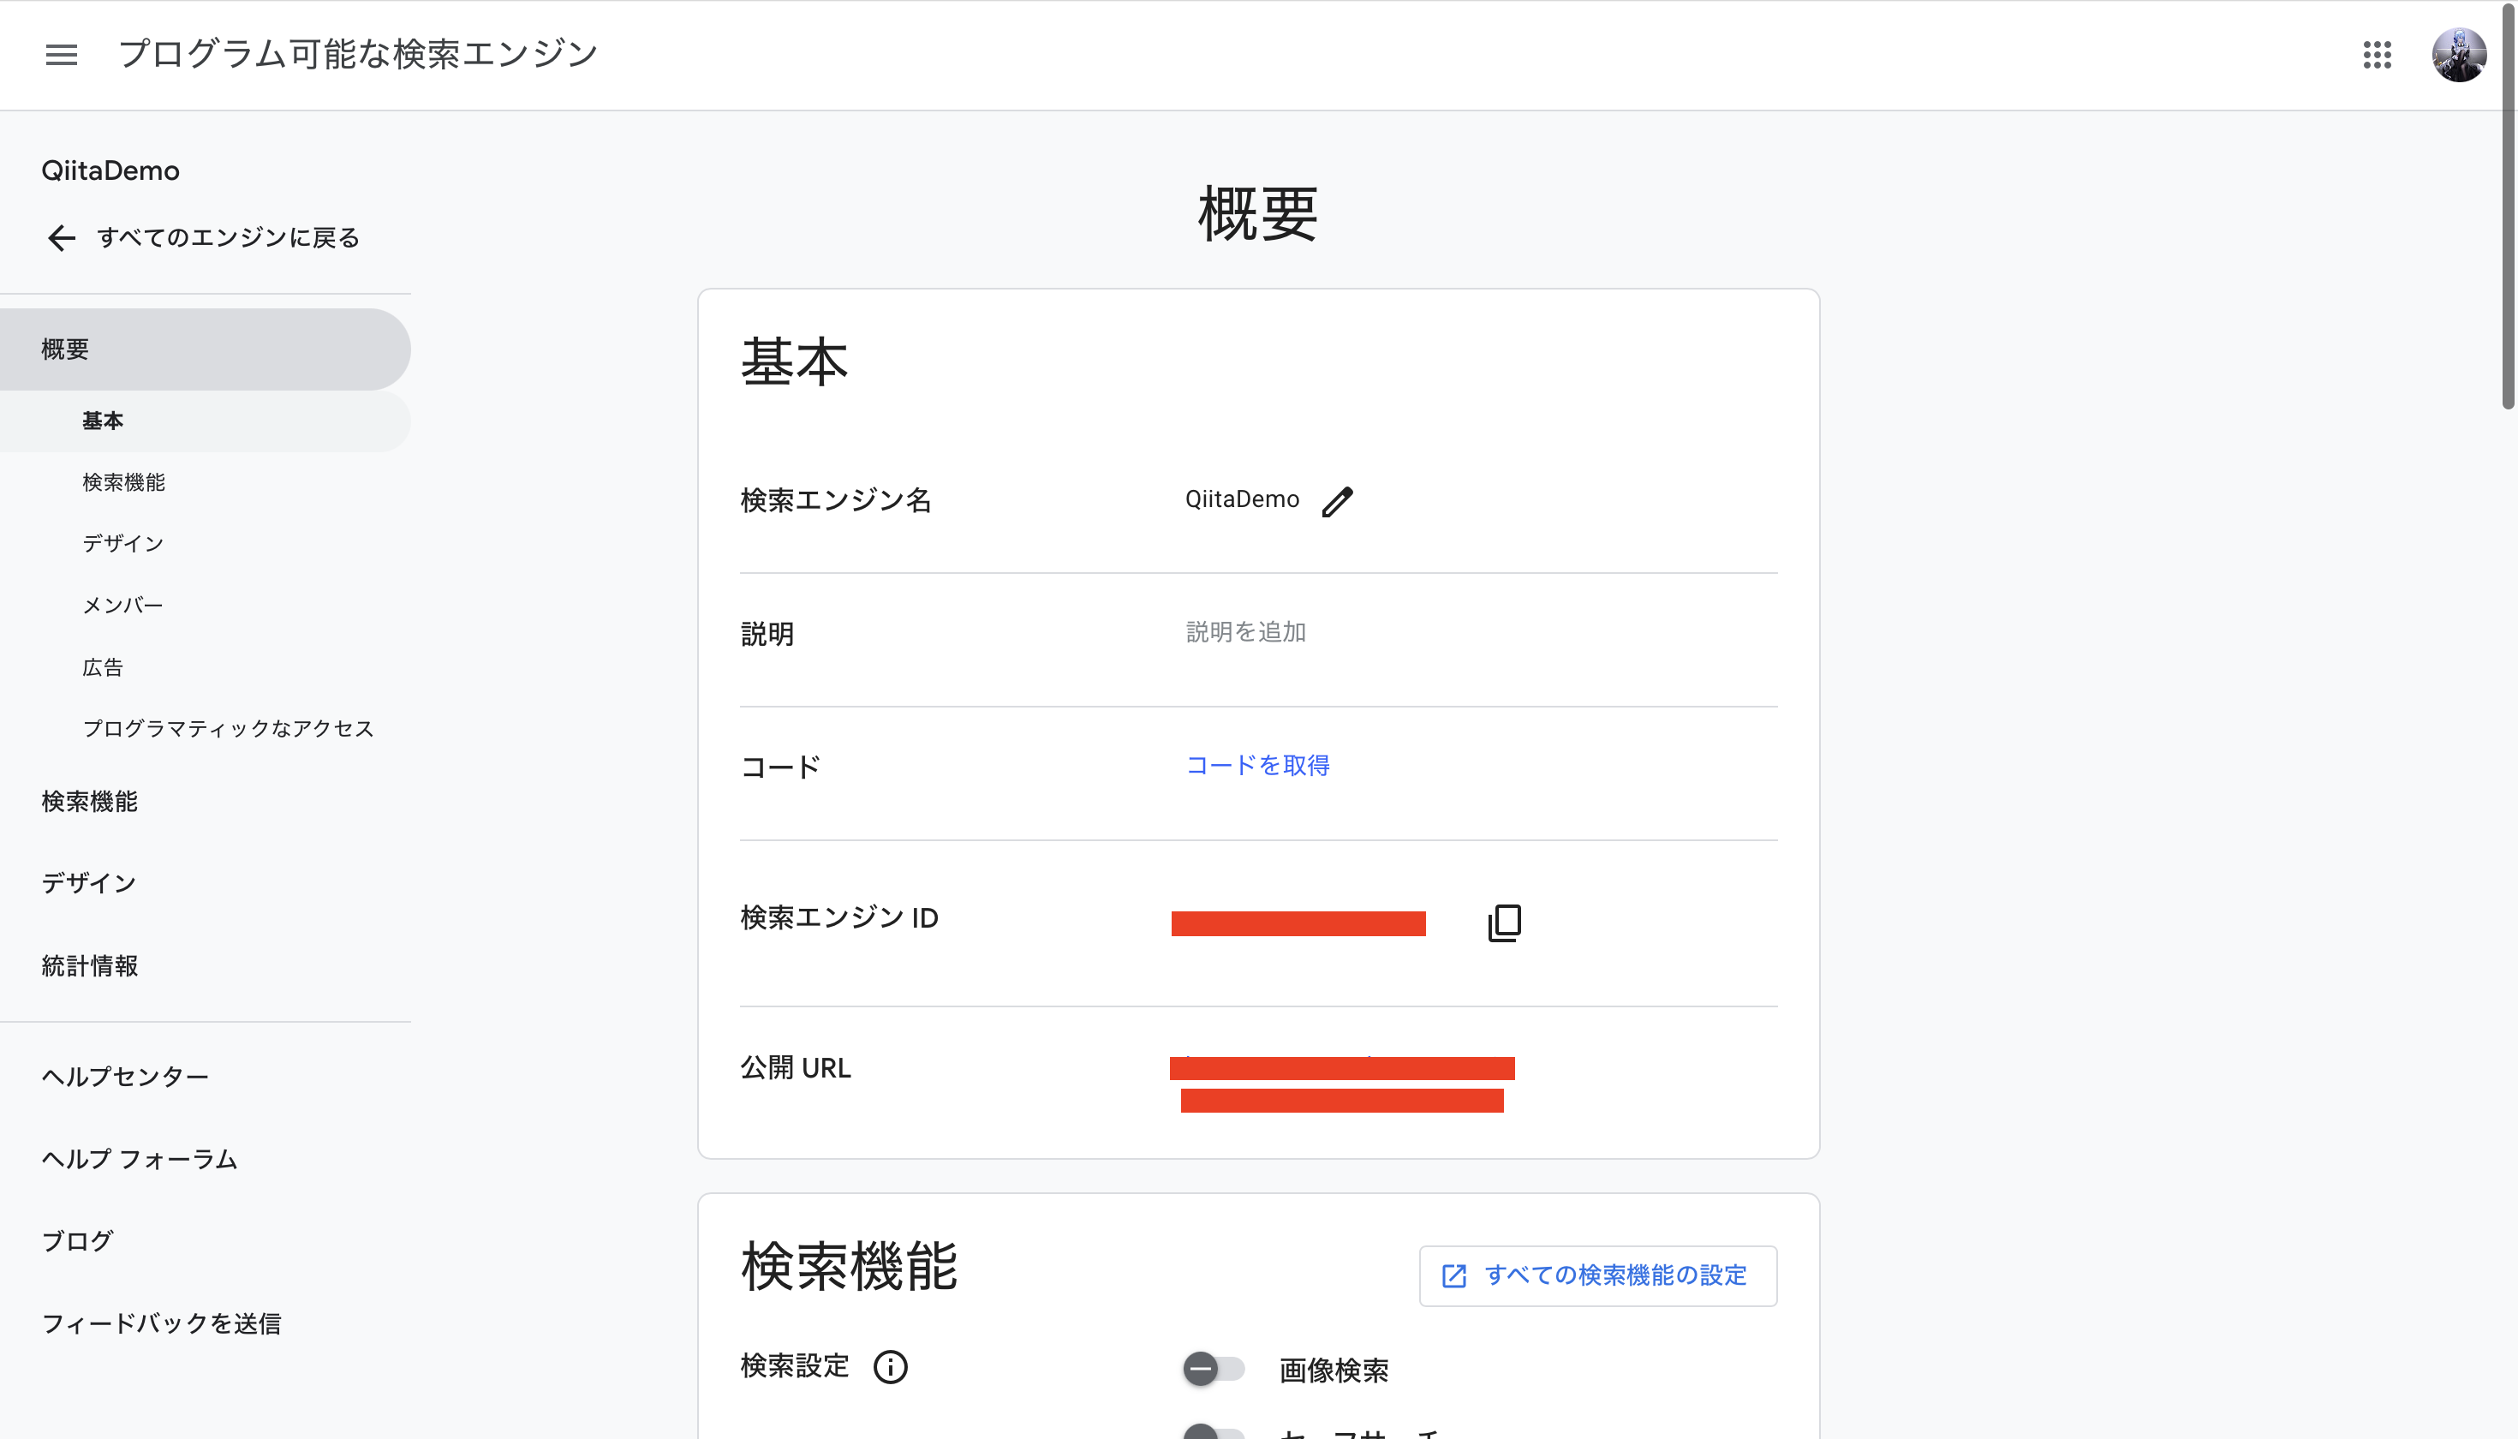Click 説明を追加 to add a description
The width and height of the screenshot is (2518, 1439).
[x=1244, y=631]
